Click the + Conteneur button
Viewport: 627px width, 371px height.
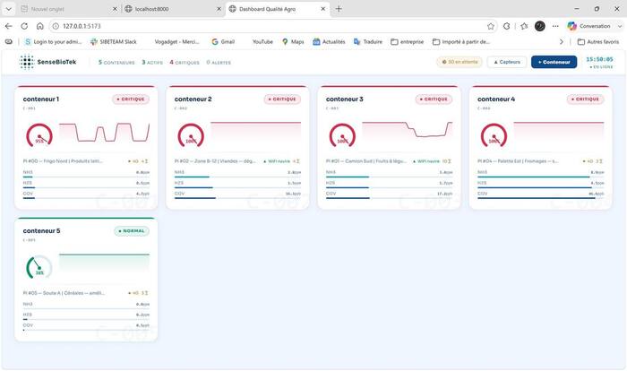(554, 62)
